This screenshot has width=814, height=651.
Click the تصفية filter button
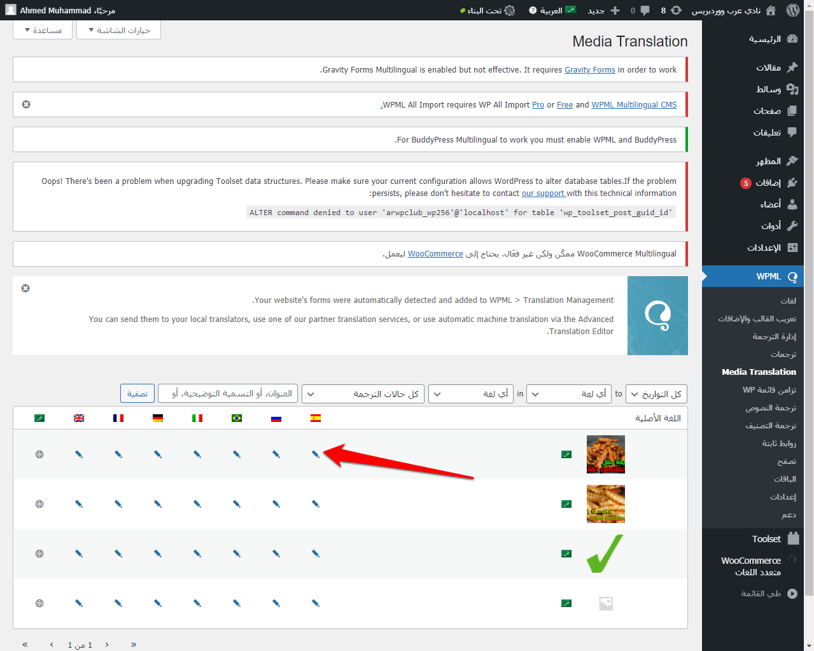[x=137, y=393]
